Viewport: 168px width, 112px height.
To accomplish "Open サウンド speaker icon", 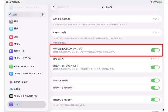I will coord(11,44).
